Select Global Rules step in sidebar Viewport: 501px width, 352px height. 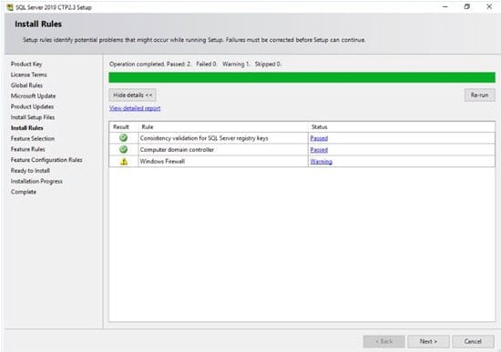point(26,85)
